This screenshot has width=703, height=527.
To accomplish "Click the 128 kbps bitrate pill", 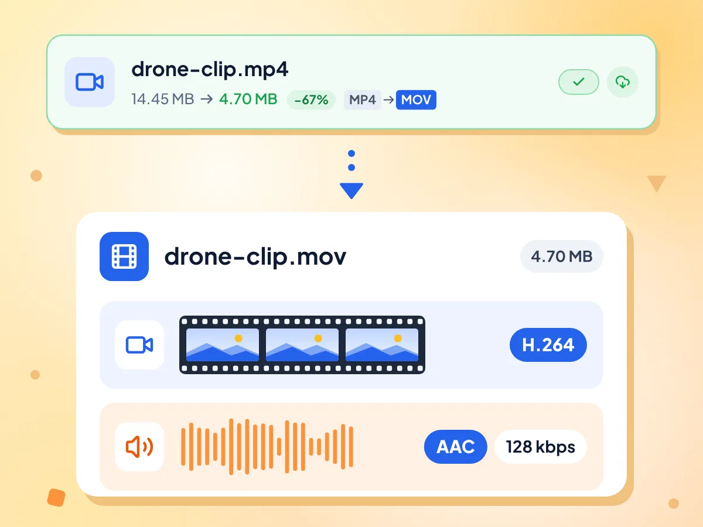I will 541,447.
